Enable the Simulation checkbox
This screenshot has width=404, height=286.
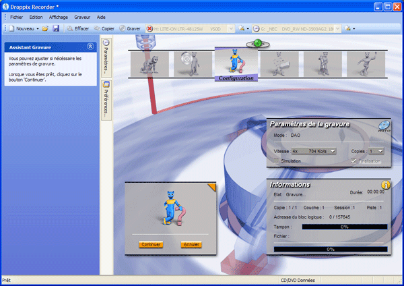[x=276, y=161]
